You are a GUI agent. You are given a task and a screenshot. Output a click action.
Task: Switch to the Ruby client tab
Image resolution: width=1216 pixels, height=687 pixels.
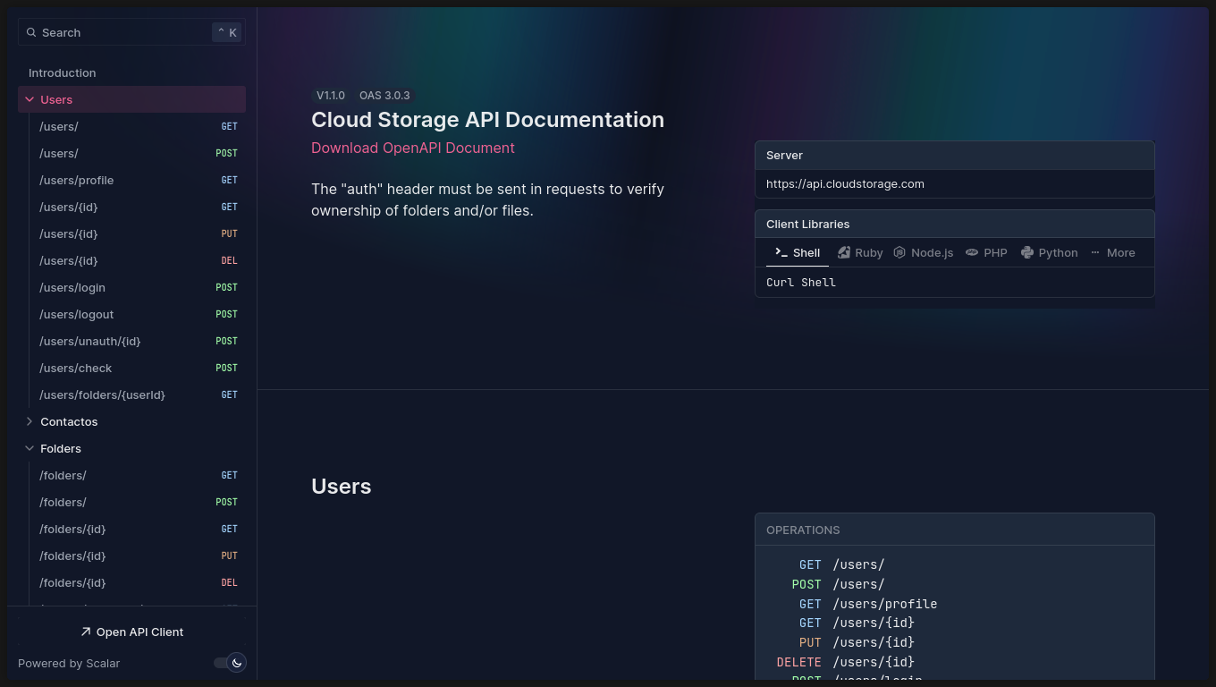point(860,252)
